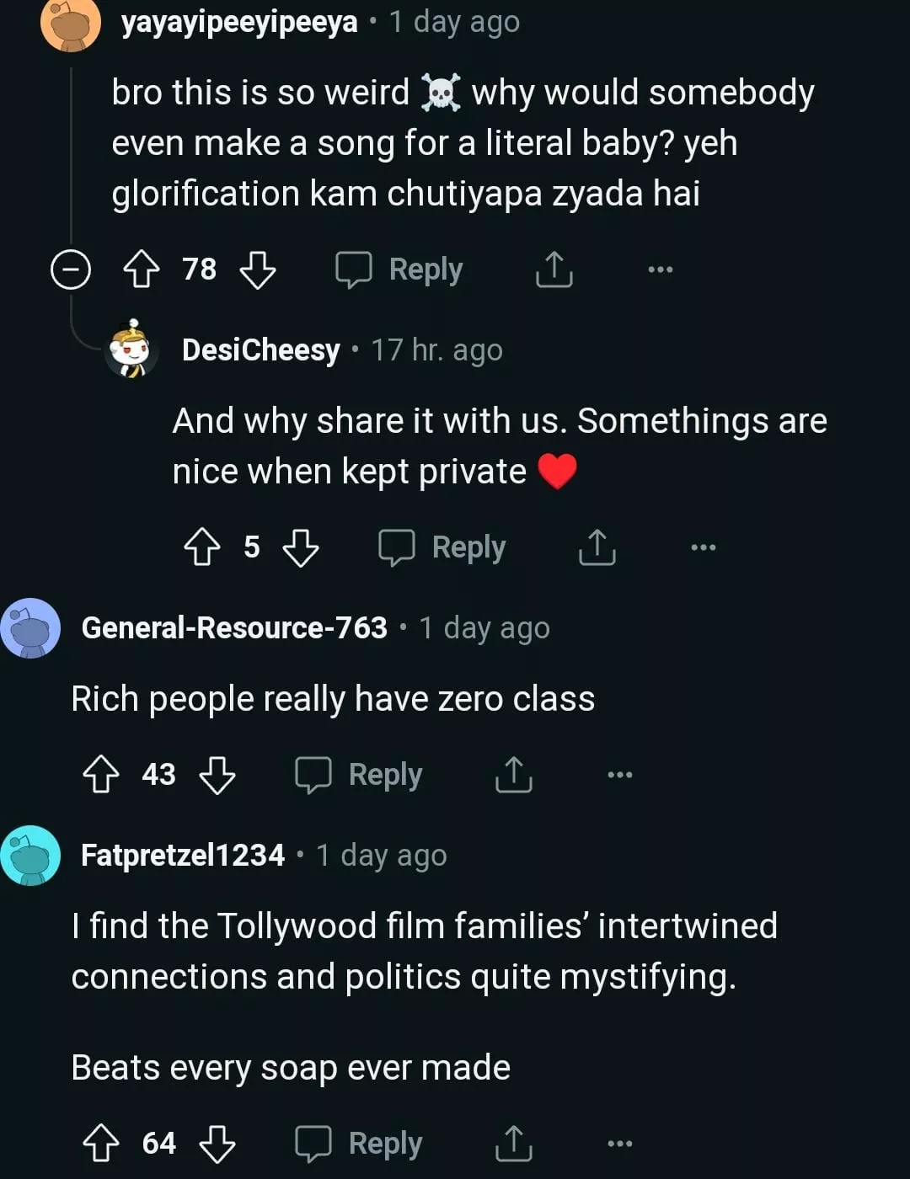910x1179 pixels.
Task: Open overflow menu on Fatpretzel1234's comment
Action: (620, 1144)
